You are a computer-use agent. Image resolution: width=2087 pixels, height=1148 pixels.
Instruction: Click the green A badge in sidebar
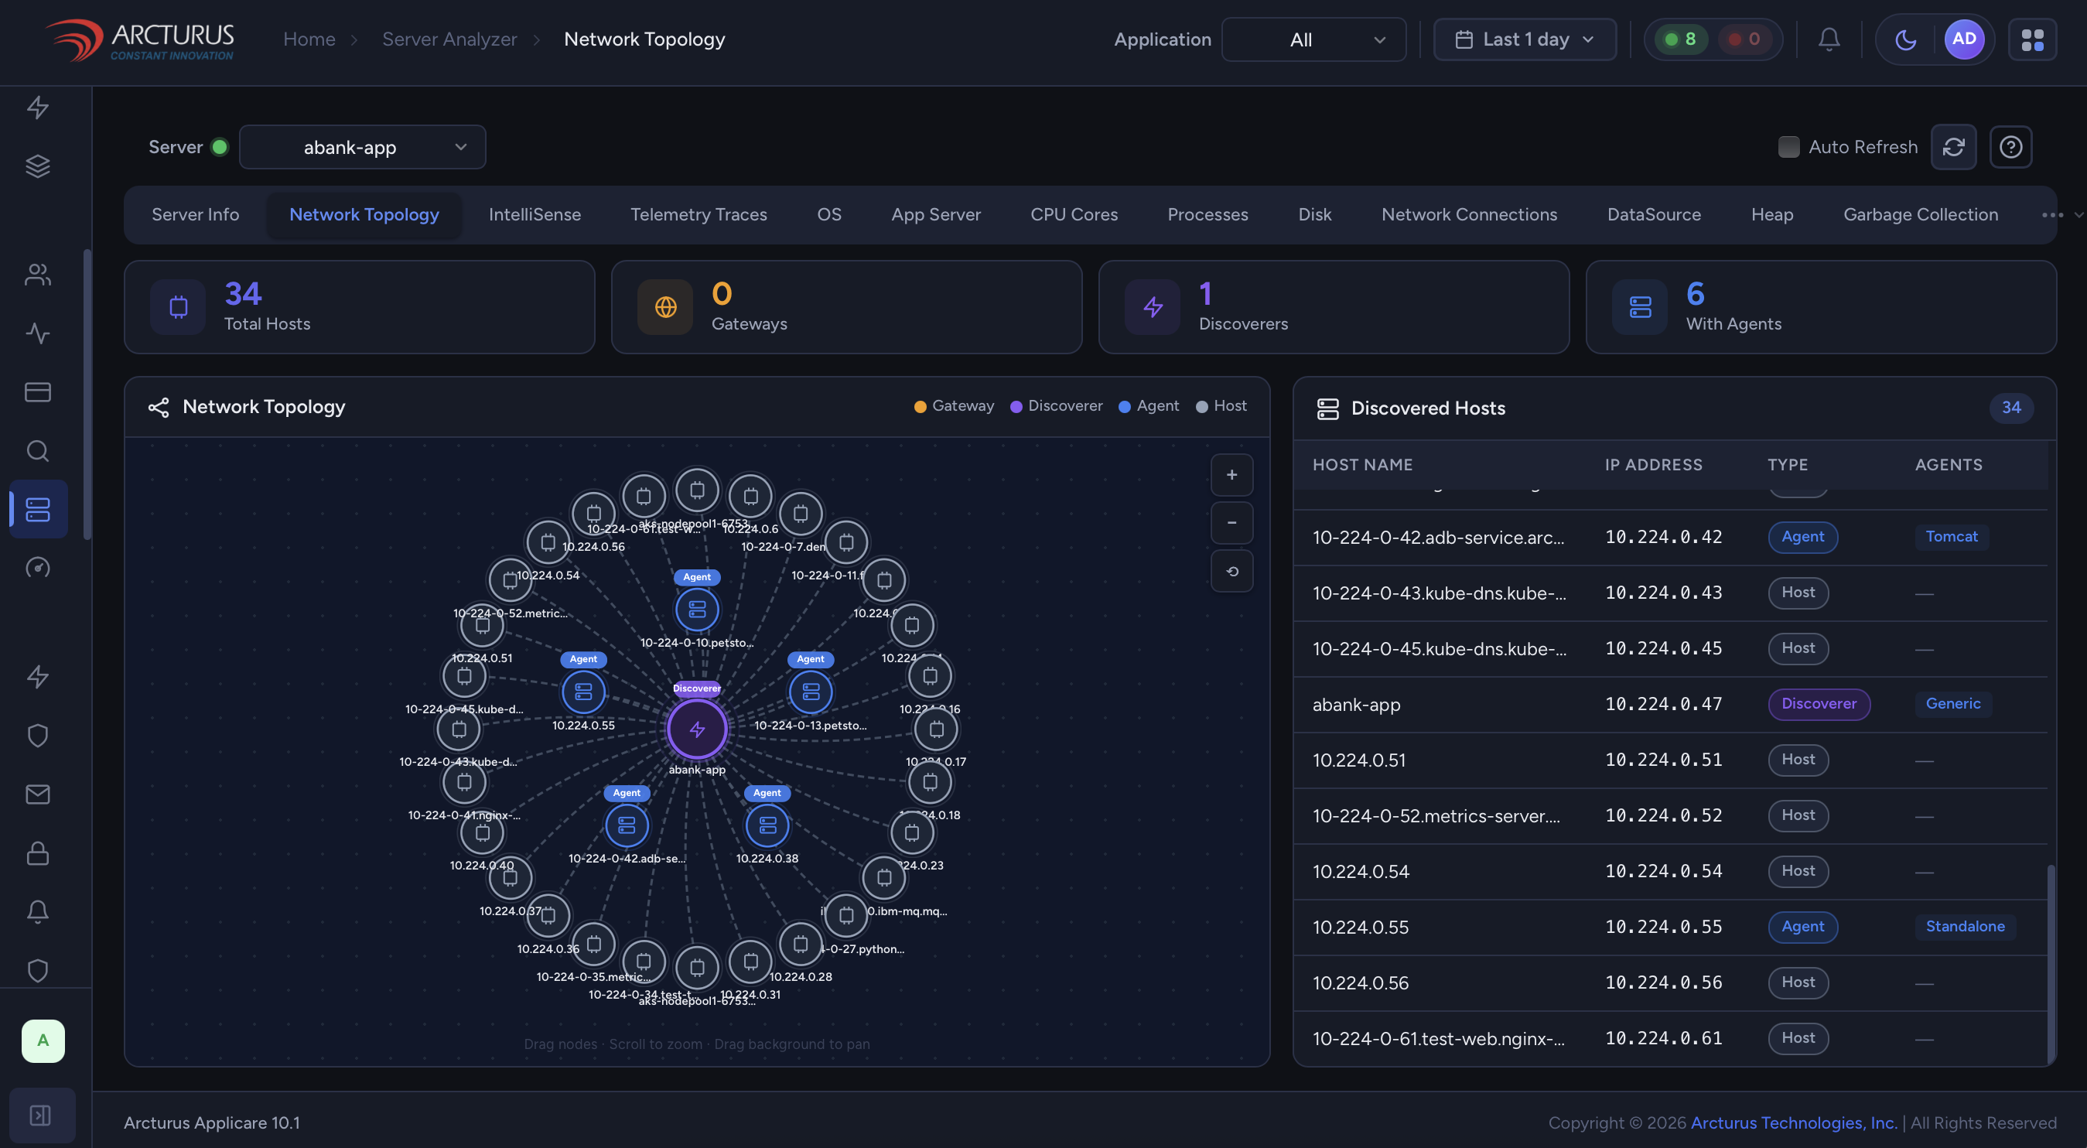click(x=43, y=1041)
